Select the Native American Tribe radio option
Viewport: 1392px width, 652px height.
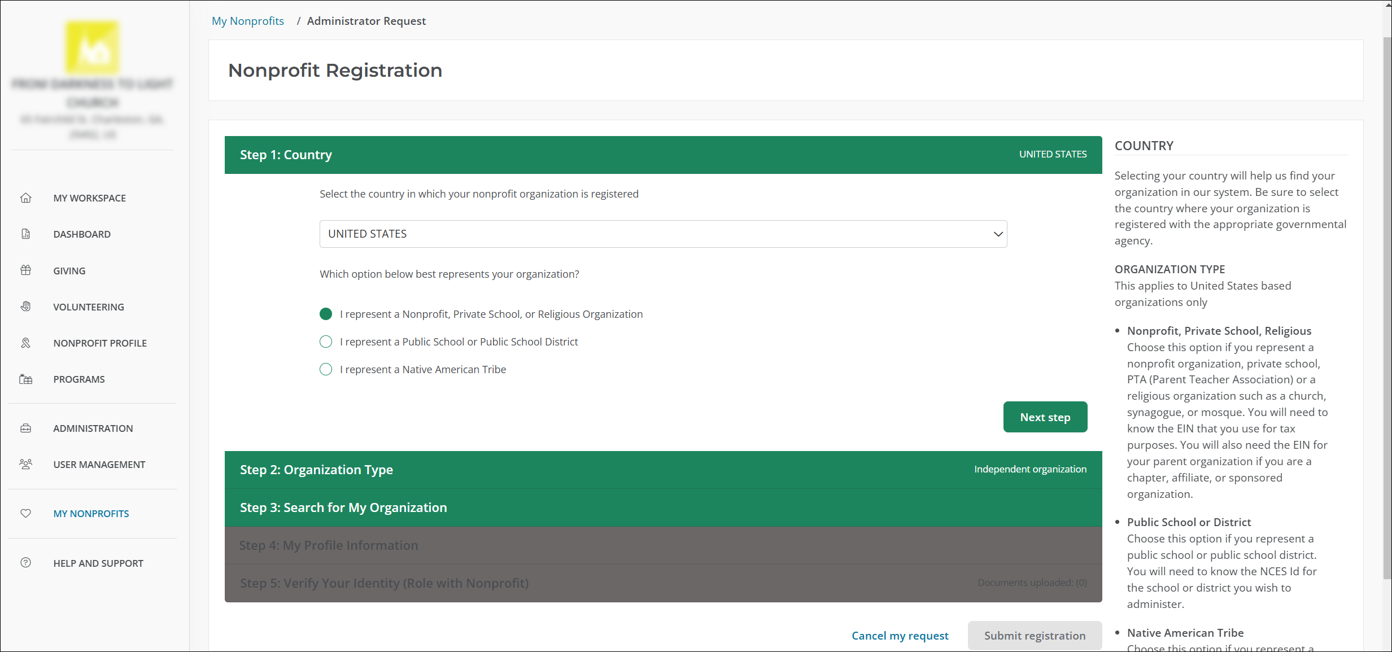(326, 369)
